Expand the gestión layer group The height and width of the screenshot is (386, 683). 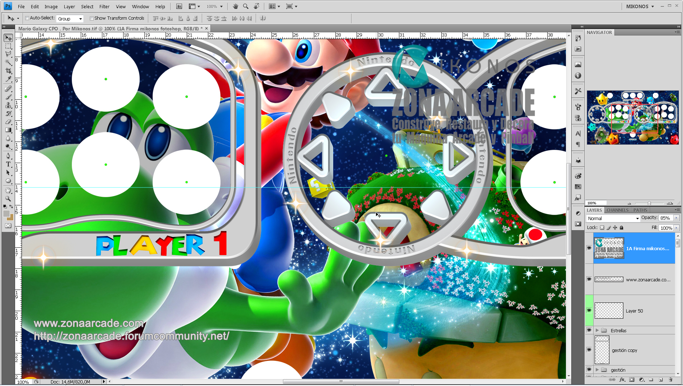pyautogui.click(x=597, y=370)
